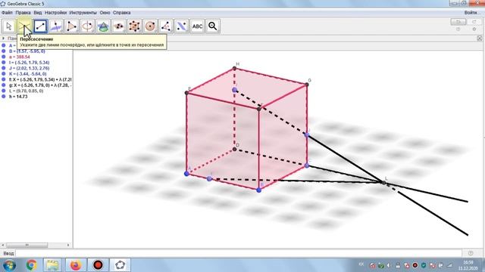The width and height of the screenshot is (485, 272).
Task: Select the Angle tool
Action: 166,26
